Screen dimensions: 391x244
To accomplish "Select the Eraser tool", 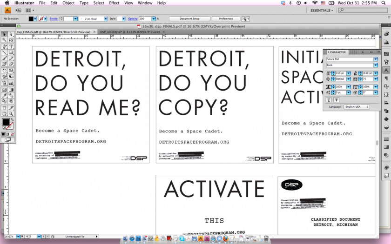I will (x=11, y=64).
